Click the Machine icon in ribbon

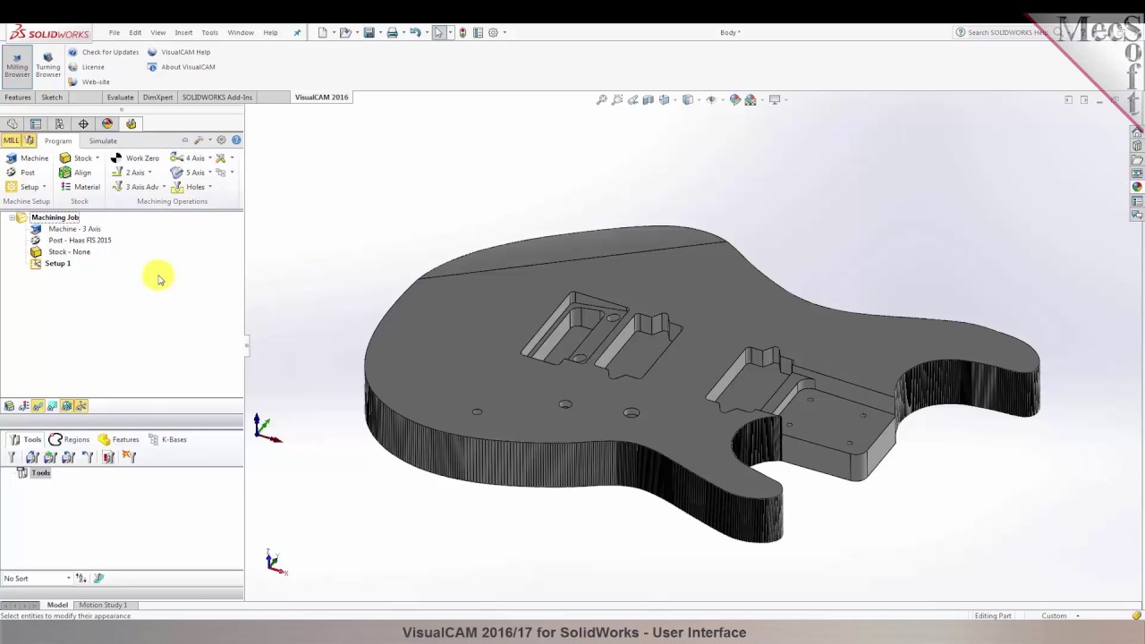(11, 158)
